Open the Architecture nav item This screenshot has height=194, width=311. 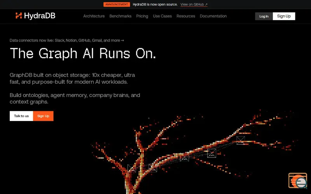pyautogui.click(x=94, y=16)
